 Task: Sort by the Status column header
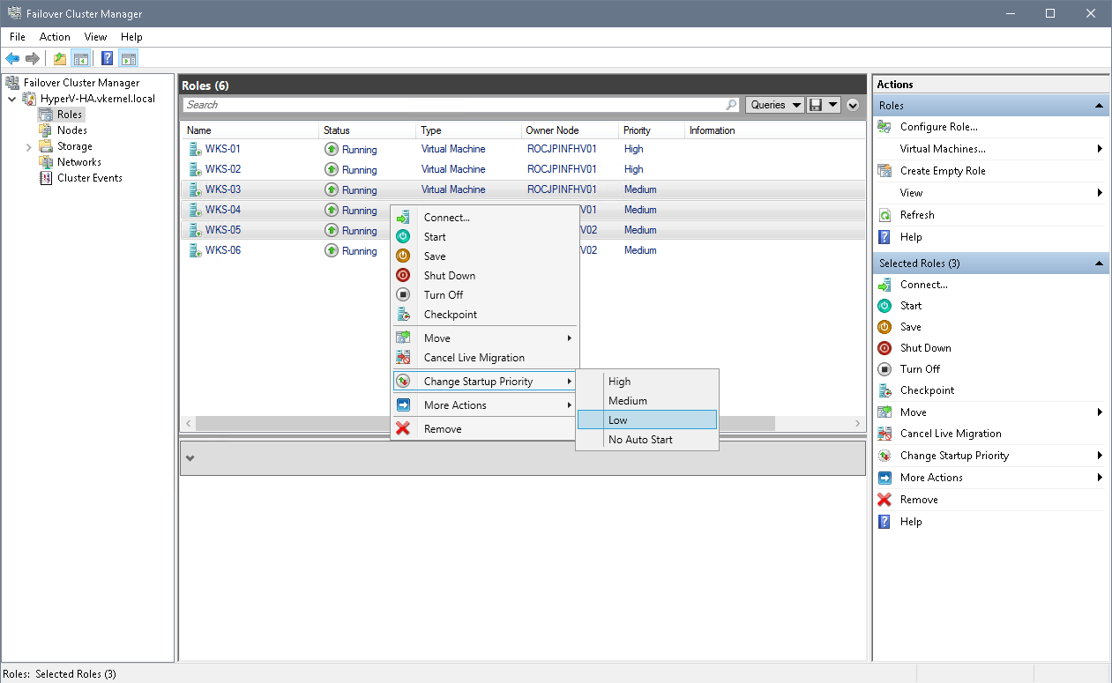(x=367, y=130)
